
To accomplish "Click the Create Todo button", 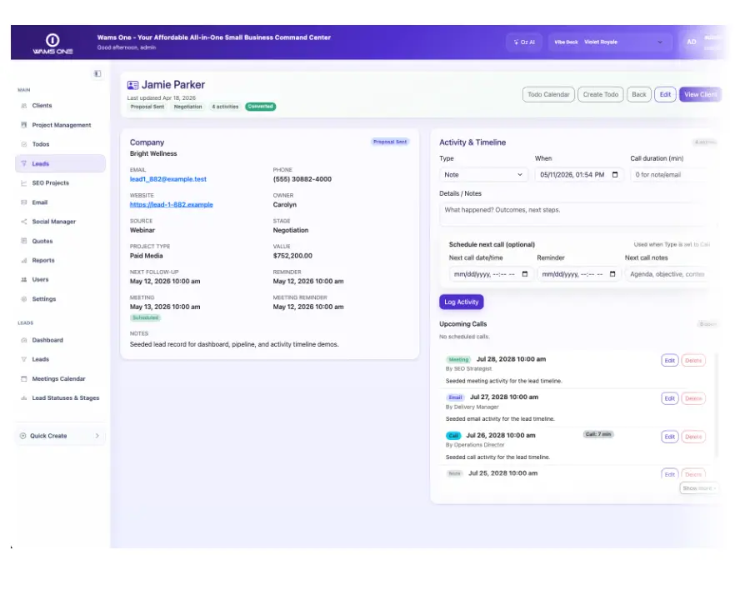I will coord(600,94).
